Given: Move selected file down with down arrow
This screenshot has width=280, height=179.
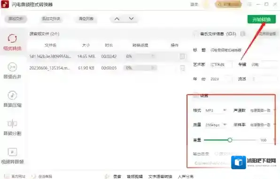Looking at the screenshot, I should pos(131,19).
